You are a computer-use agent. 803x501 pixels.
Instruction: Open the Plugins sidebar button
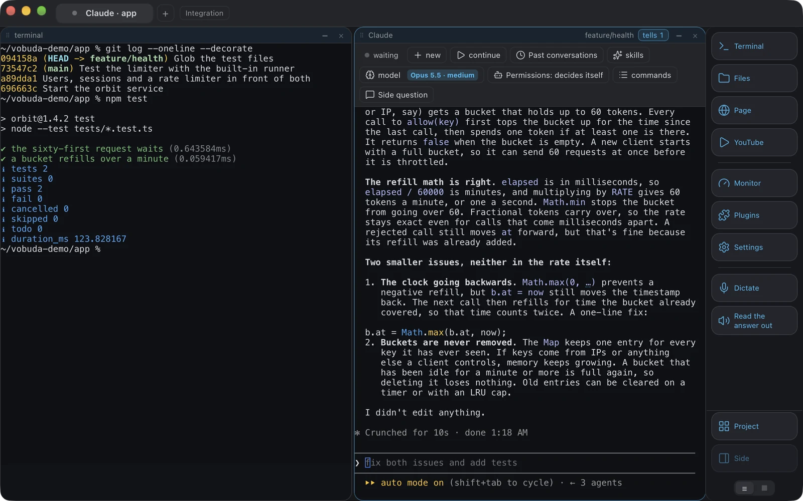point(754,215)
